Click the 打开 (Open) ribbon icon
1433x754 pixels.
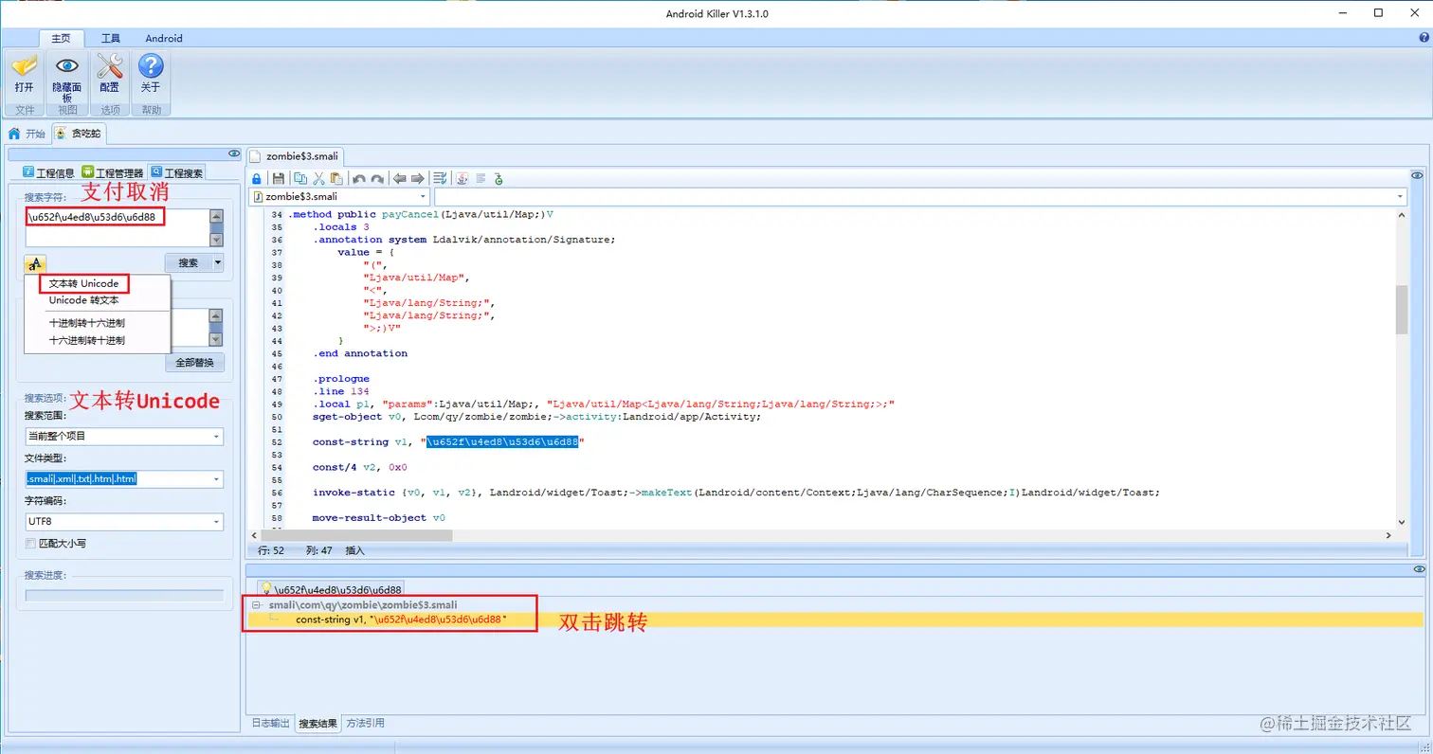tap(24, 66)
